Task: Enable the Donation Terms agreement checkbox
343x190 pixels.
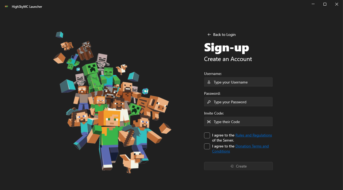Action: click(x=207, y=146)
